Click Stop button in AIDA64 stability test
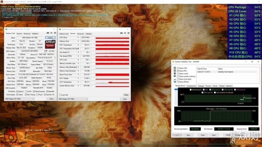 point(188,135)
